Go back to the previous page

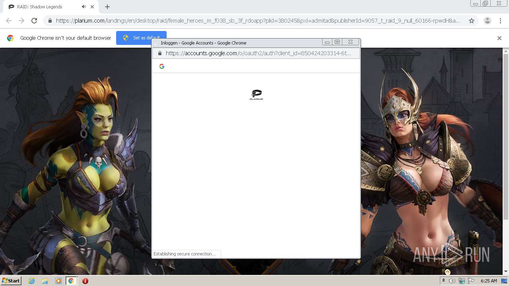9,21
